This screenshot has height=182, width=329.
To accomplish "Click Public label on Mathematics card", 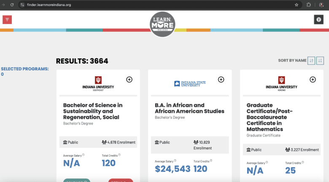I will point(256,150).
